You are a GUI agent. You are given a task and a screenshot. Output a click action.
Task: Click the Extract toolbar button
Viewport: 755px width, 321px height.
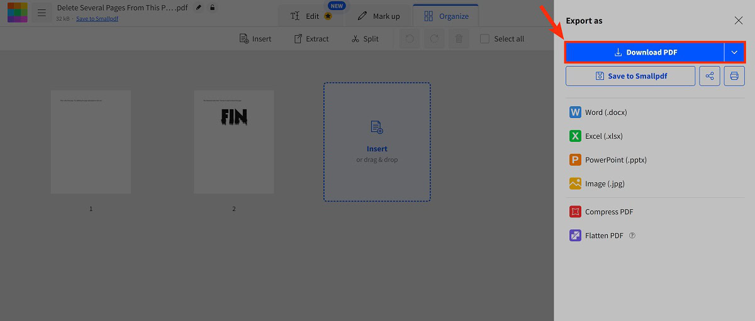(x=311, y=39)
